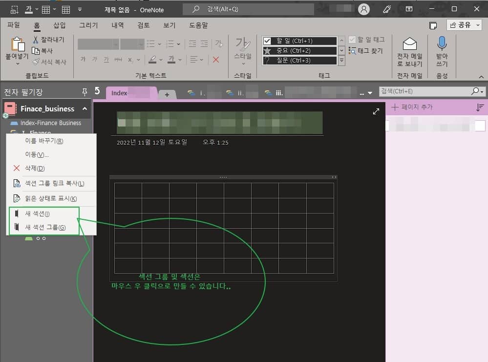Click the full page view expand arrow icon

click(376, 111)
